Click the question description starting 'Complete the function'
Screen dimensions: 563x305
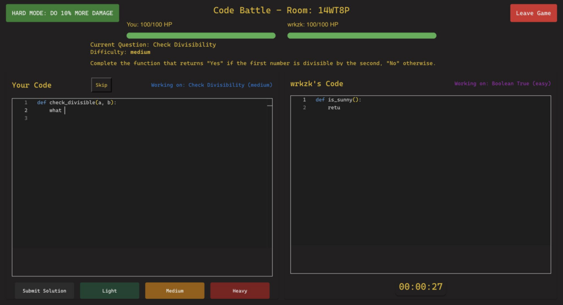click(x=263, y=63)
